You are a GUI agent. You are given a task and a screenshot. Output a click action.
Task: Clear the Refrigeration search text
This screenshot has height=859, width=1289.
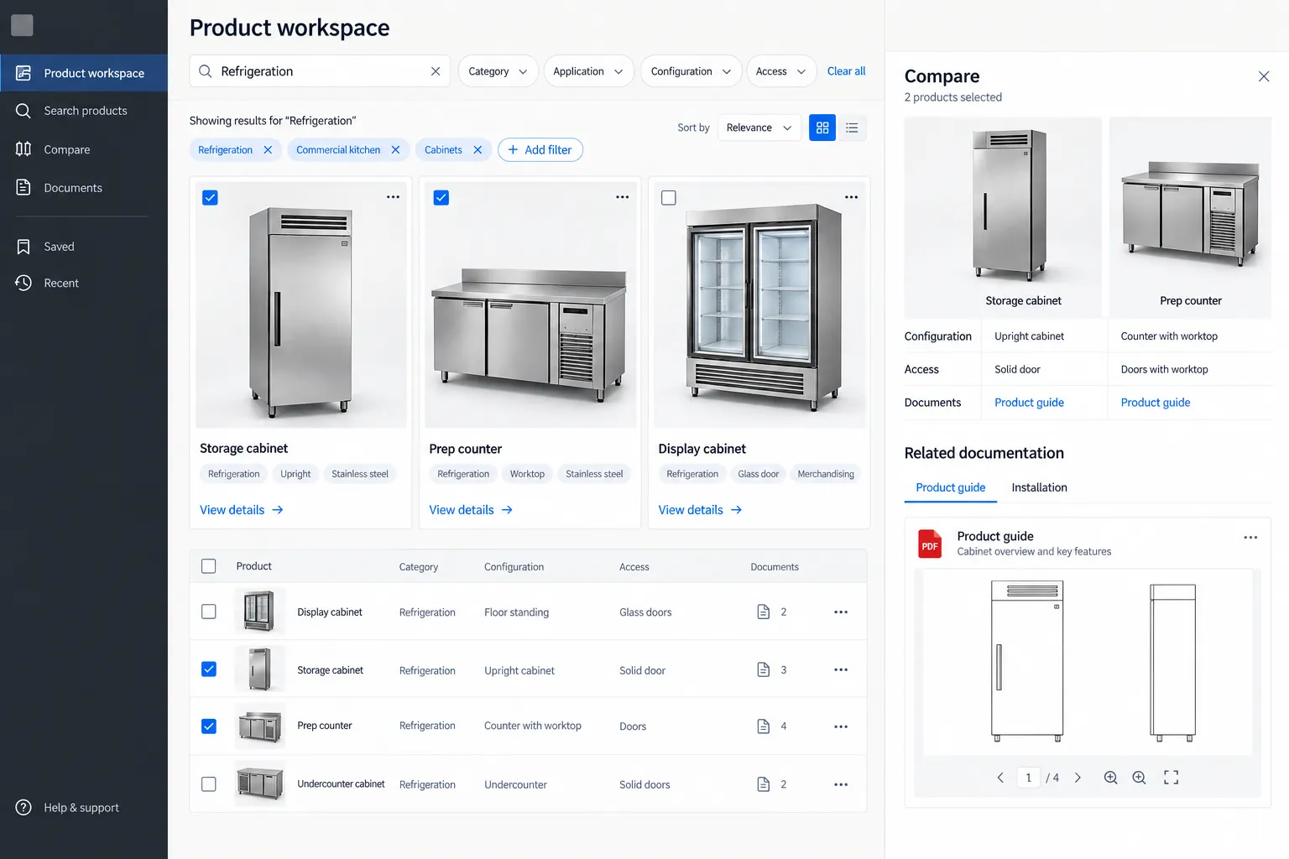(436, 71)
